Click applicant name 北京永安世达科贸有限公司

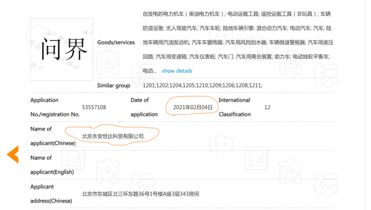pos(113,136)
